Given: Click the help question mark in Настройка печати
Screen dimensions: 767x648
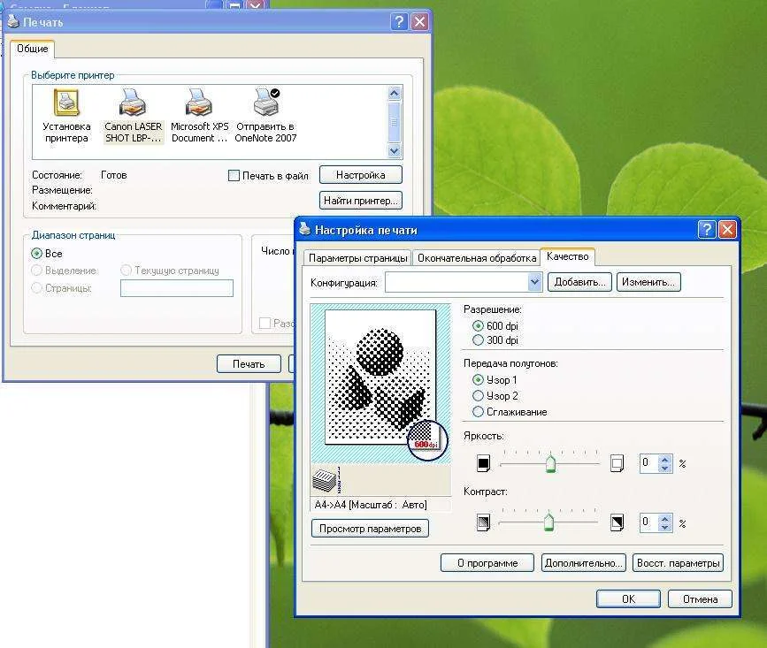Looking at the screenshot, I should [x=706, y=230].
